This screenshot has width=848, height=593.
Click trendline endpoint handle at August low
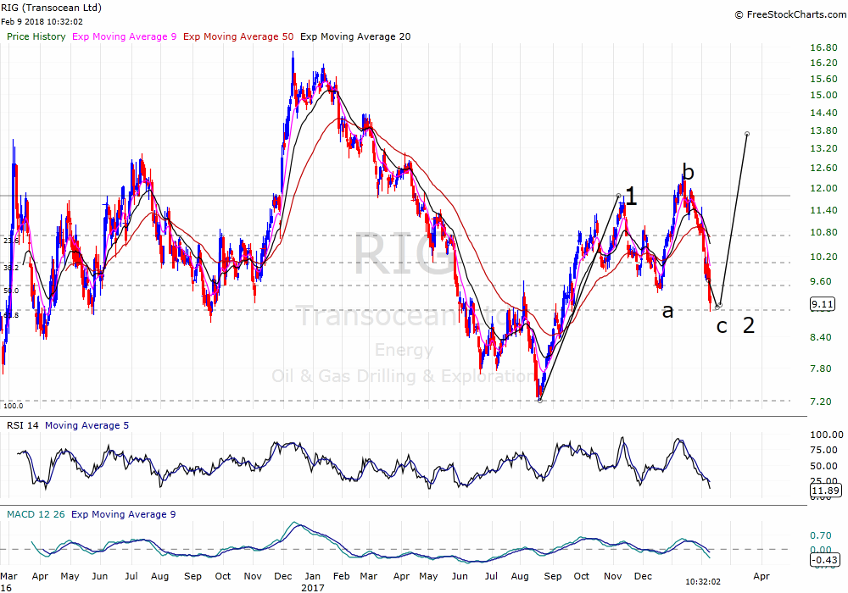(x=539, y=400)
